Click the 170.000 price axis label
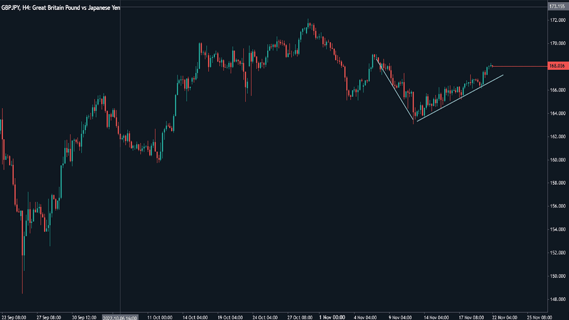 click(557, 44)
